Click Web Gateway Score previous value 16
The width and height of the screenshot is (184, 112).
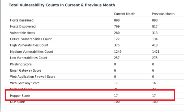click(154, 83)
